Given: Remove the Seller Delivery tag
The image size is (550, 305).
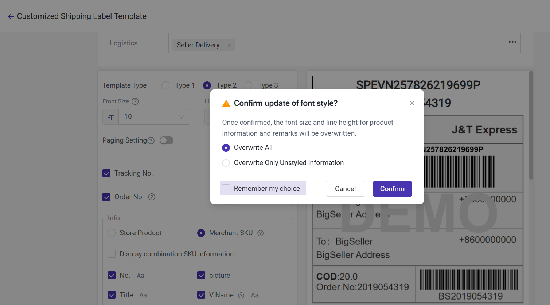Looking at the screenshot, I should 229,45.
